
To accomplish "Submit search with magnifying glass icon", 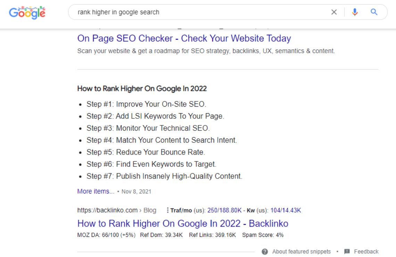I will tap(374, 12).
